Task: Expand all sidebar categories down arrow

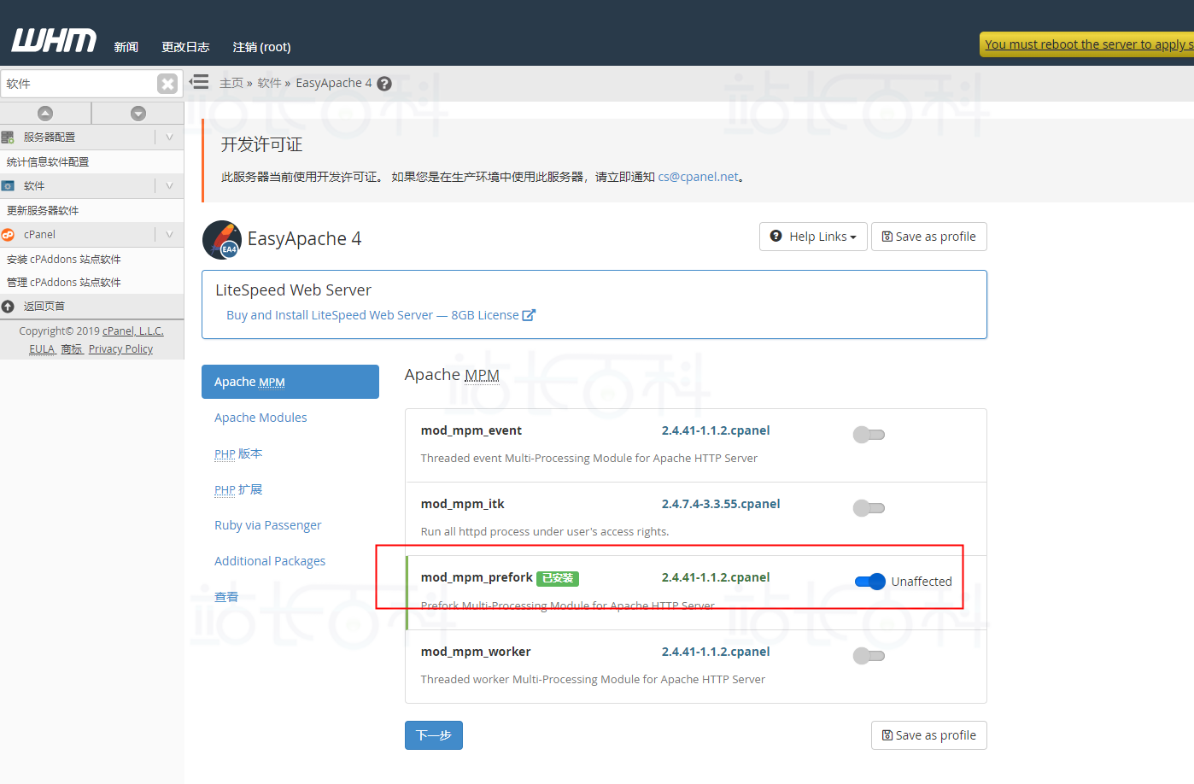Action: click(x=138, y=113)
